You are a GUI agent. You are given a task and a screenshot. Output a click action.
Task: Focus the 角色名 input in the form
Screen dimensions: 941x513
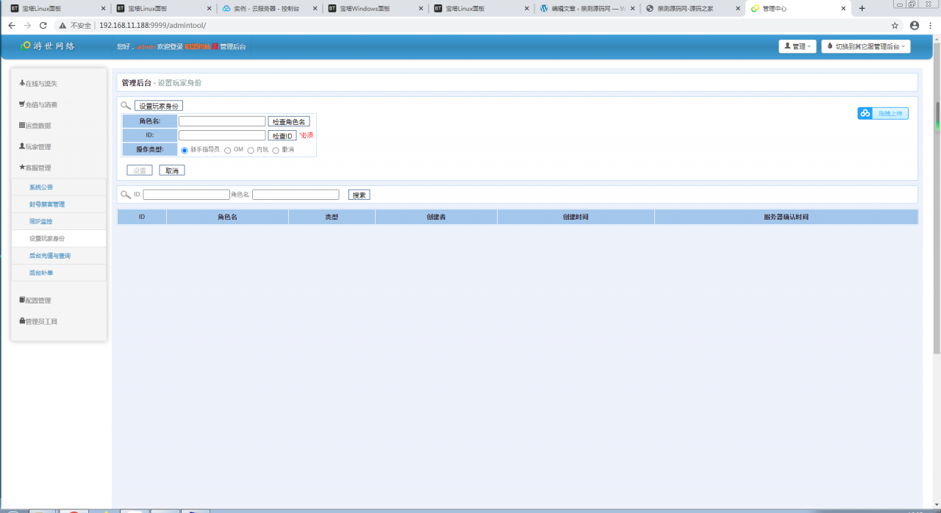[x=222, y=121]
